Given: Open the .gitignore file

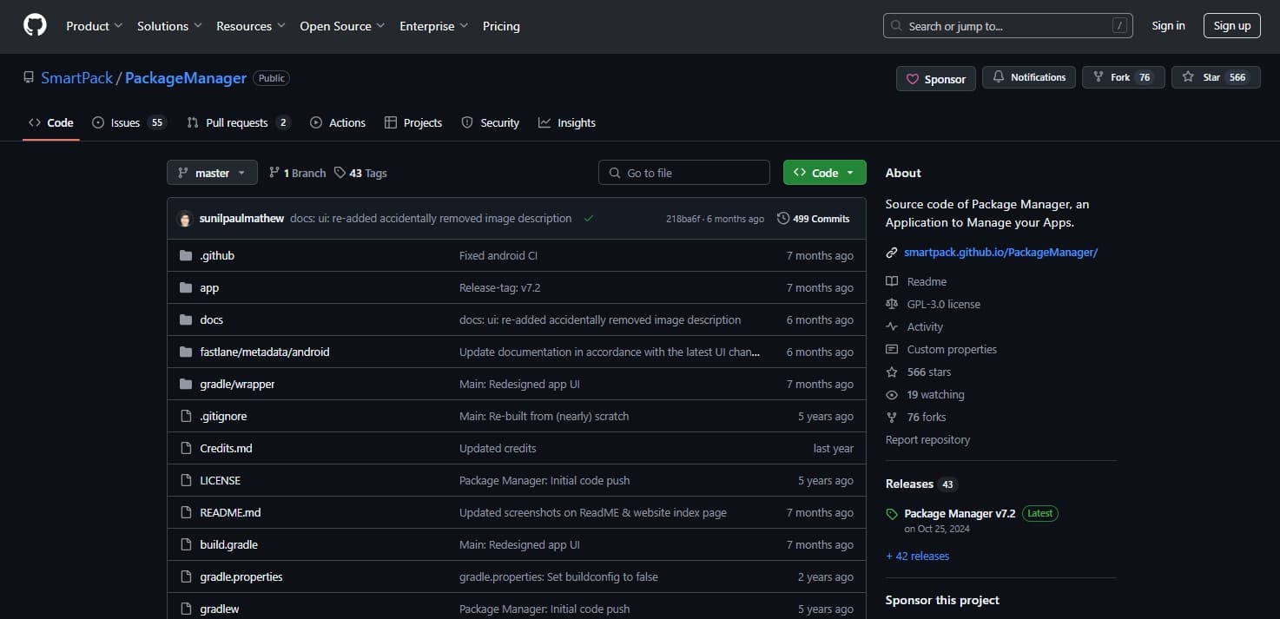Looking at the screenshot, I should [x=223, y=416].
